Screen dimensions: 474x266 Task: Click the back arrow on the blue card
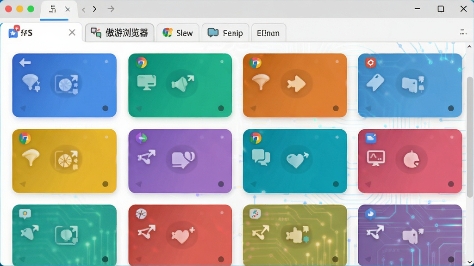pos(25,62)
